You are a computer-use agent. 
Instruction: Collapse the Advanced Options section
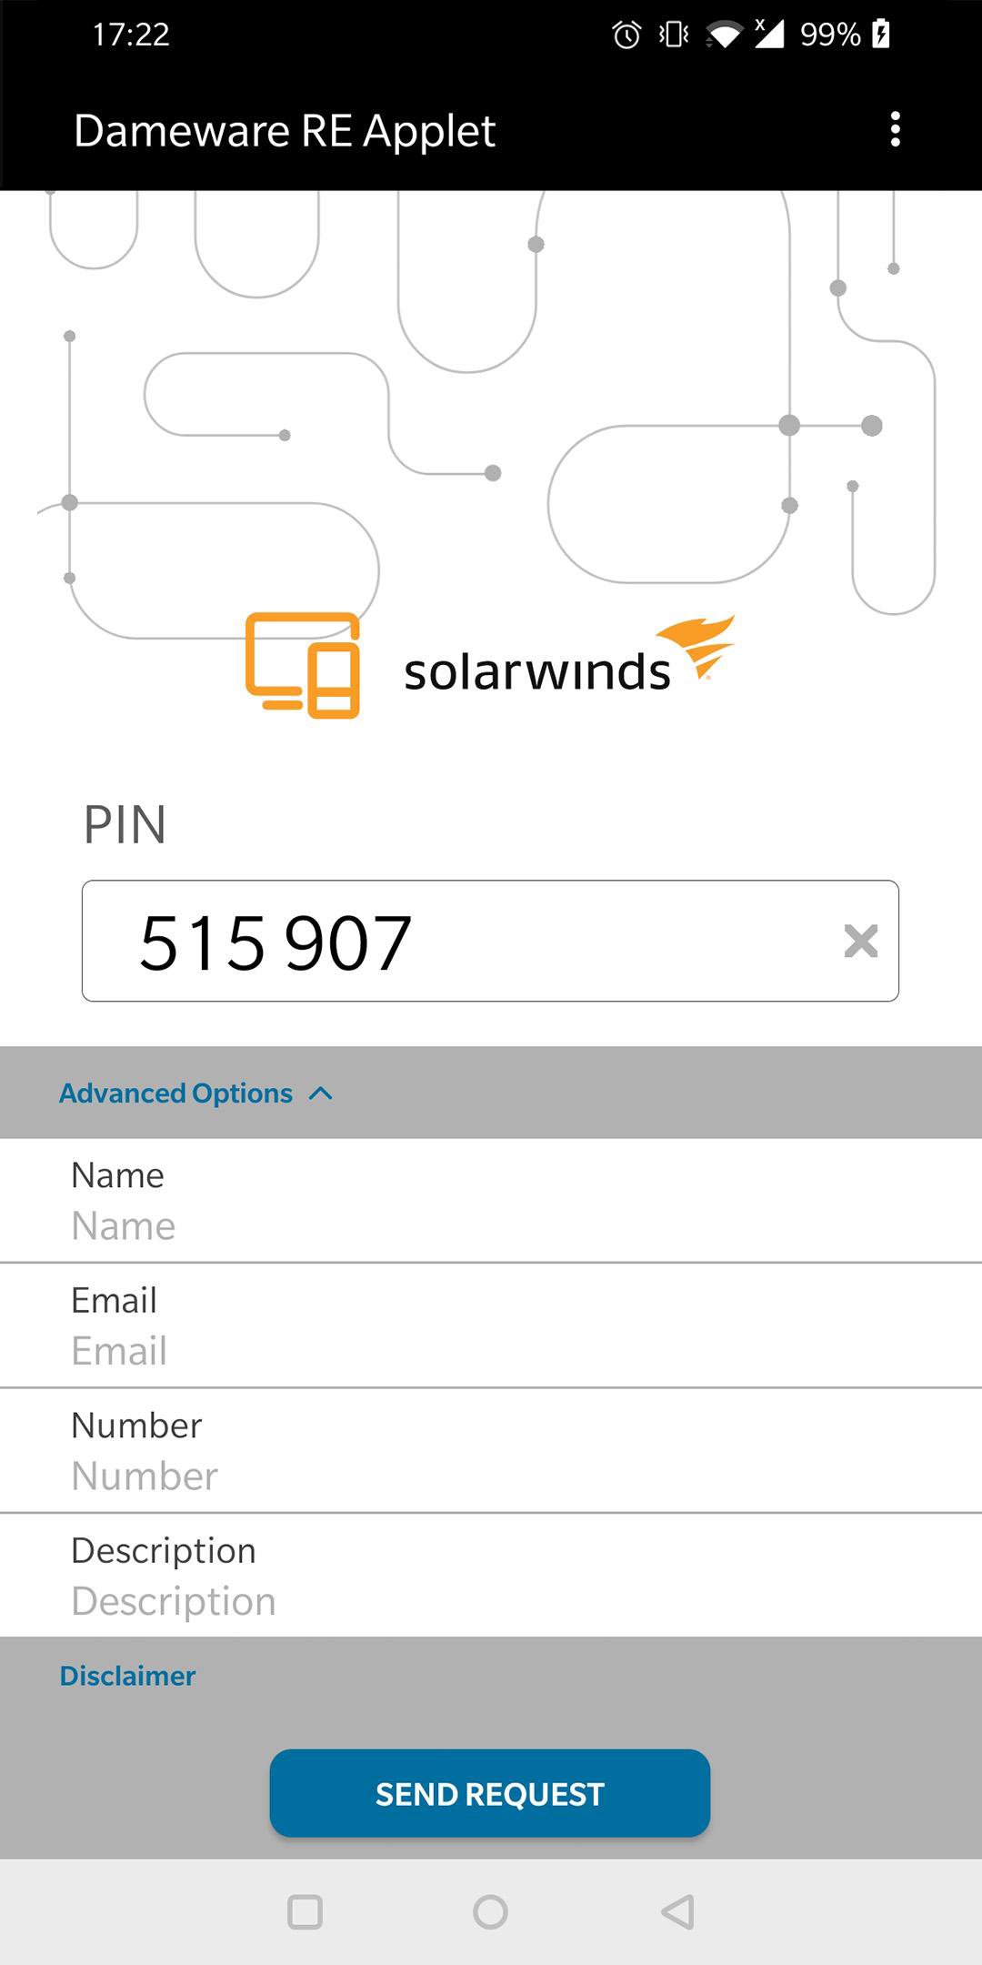point(176,1093)
